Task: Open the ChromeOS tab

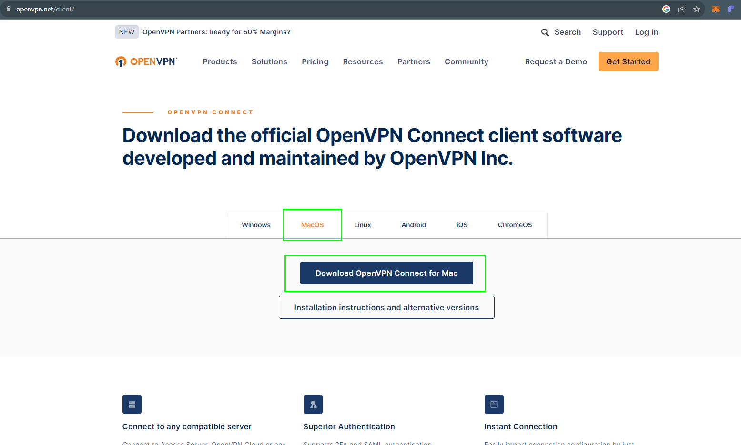Action: (515, 225)
